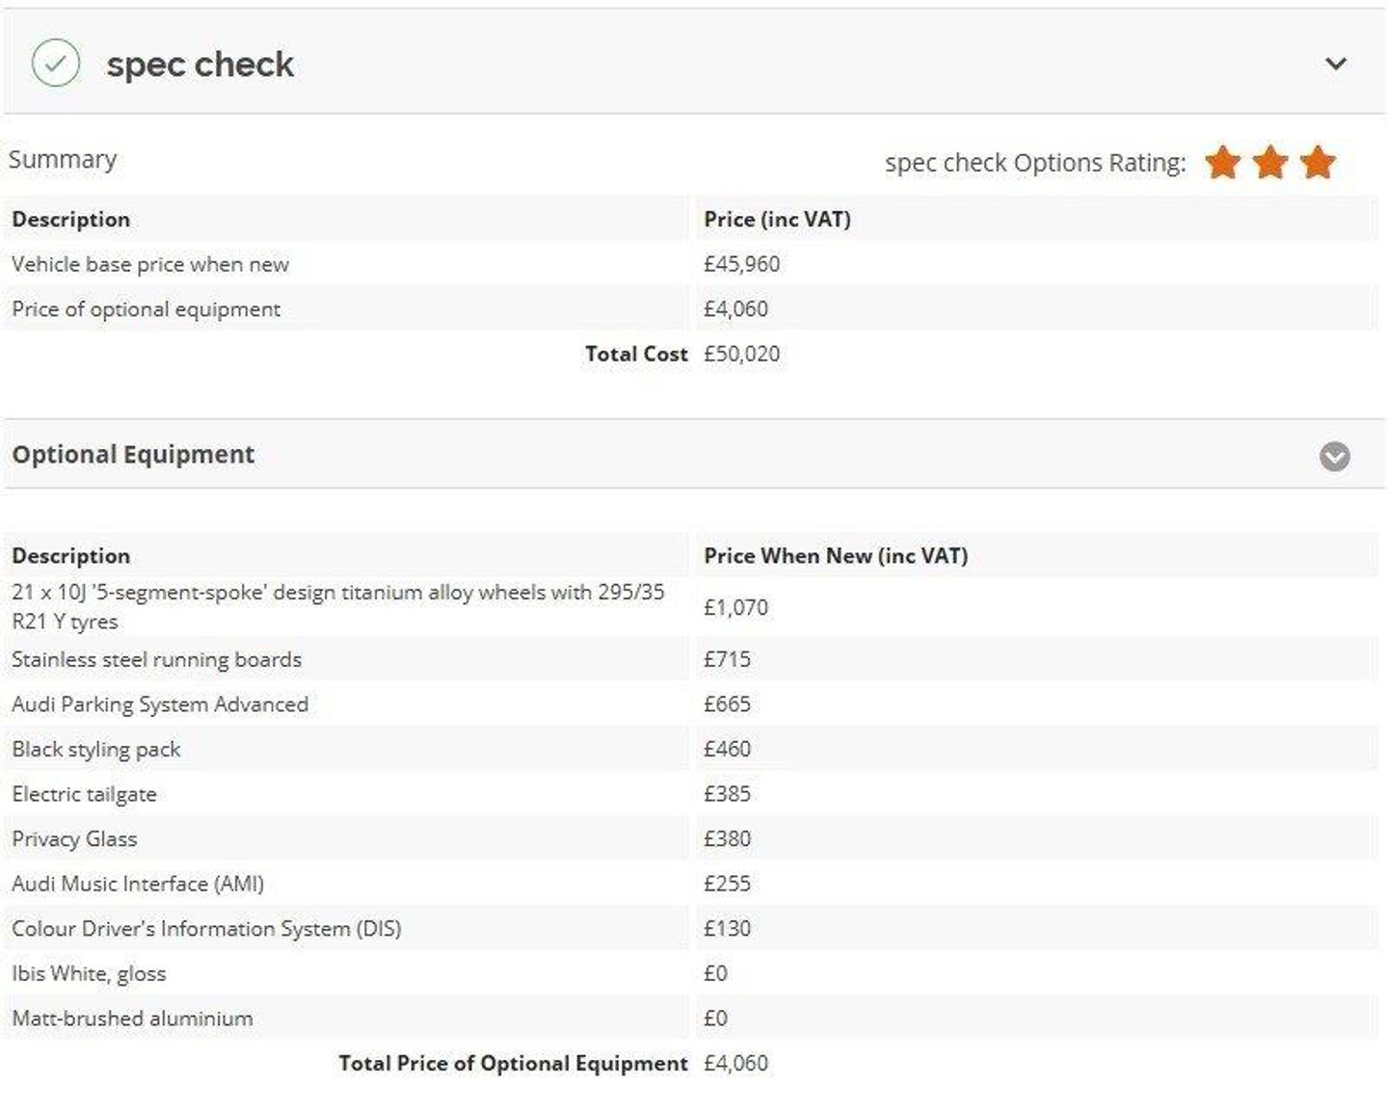Click the £715 running boards price
This screenshot has width=1388, height=1113.
pos(727,659)
